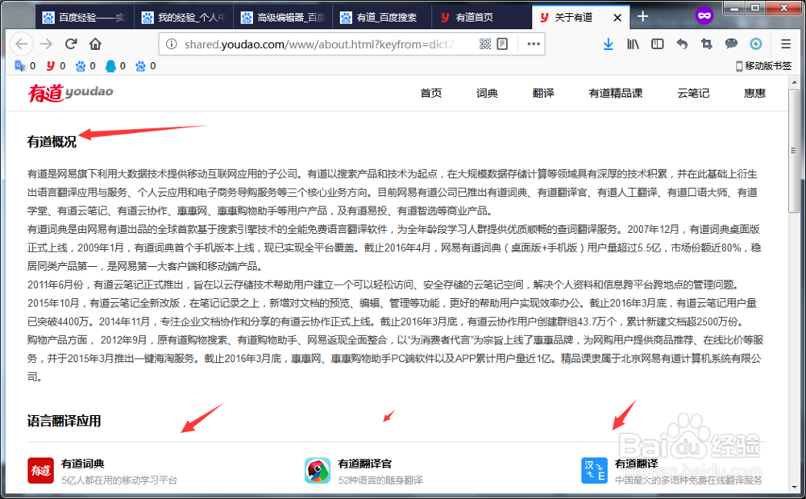Switch to the 我的经验_个人中 tab
The image size is (806, 499).
184,18
